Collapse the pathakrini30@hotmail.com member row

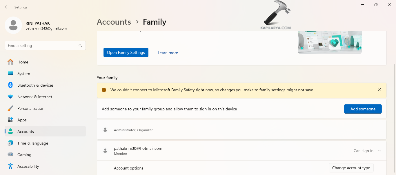point(379,151)
